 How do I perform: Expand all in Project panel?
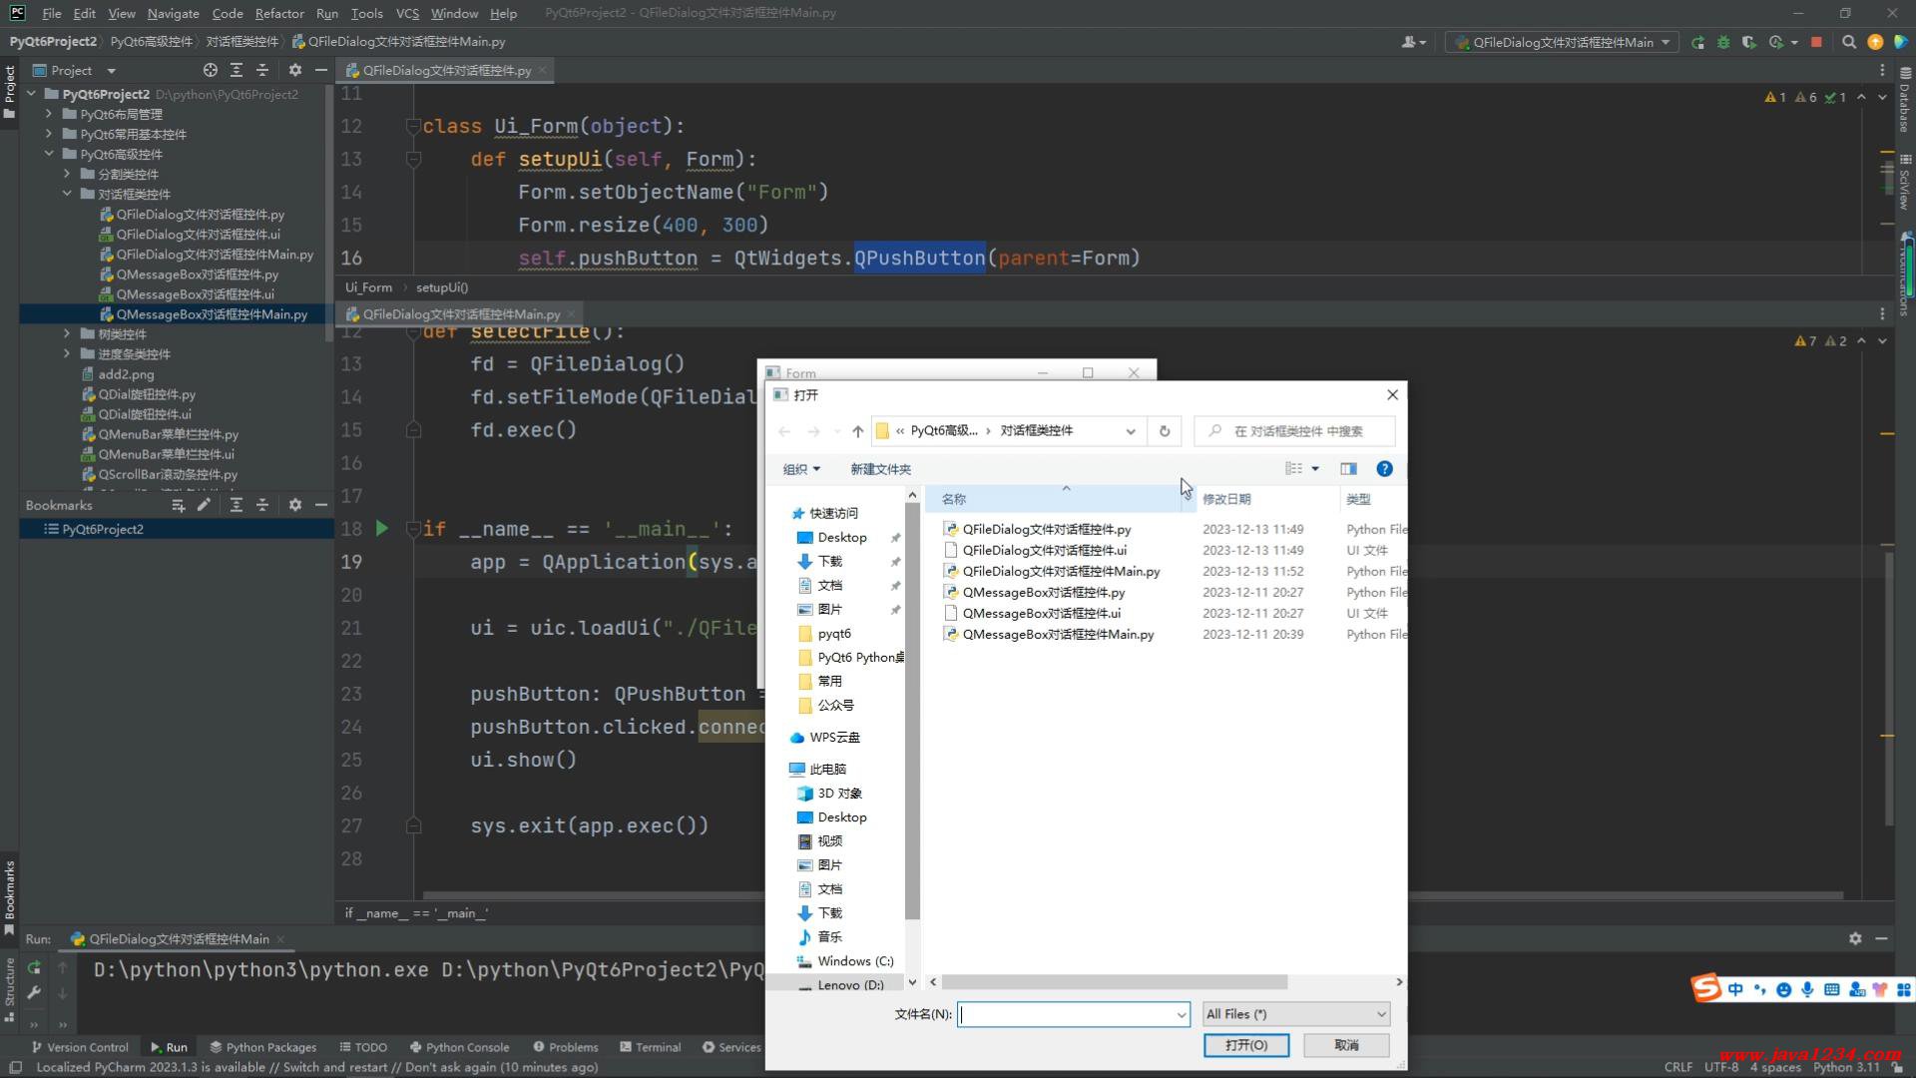(237, 70)
